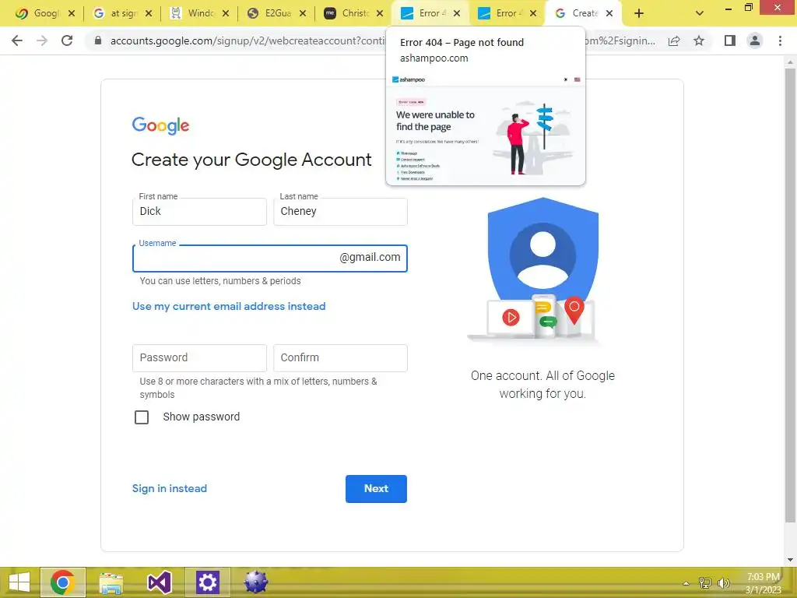Open Chrome from the taskbar
The width and height of the screenshot is (797, 598).
63,582
